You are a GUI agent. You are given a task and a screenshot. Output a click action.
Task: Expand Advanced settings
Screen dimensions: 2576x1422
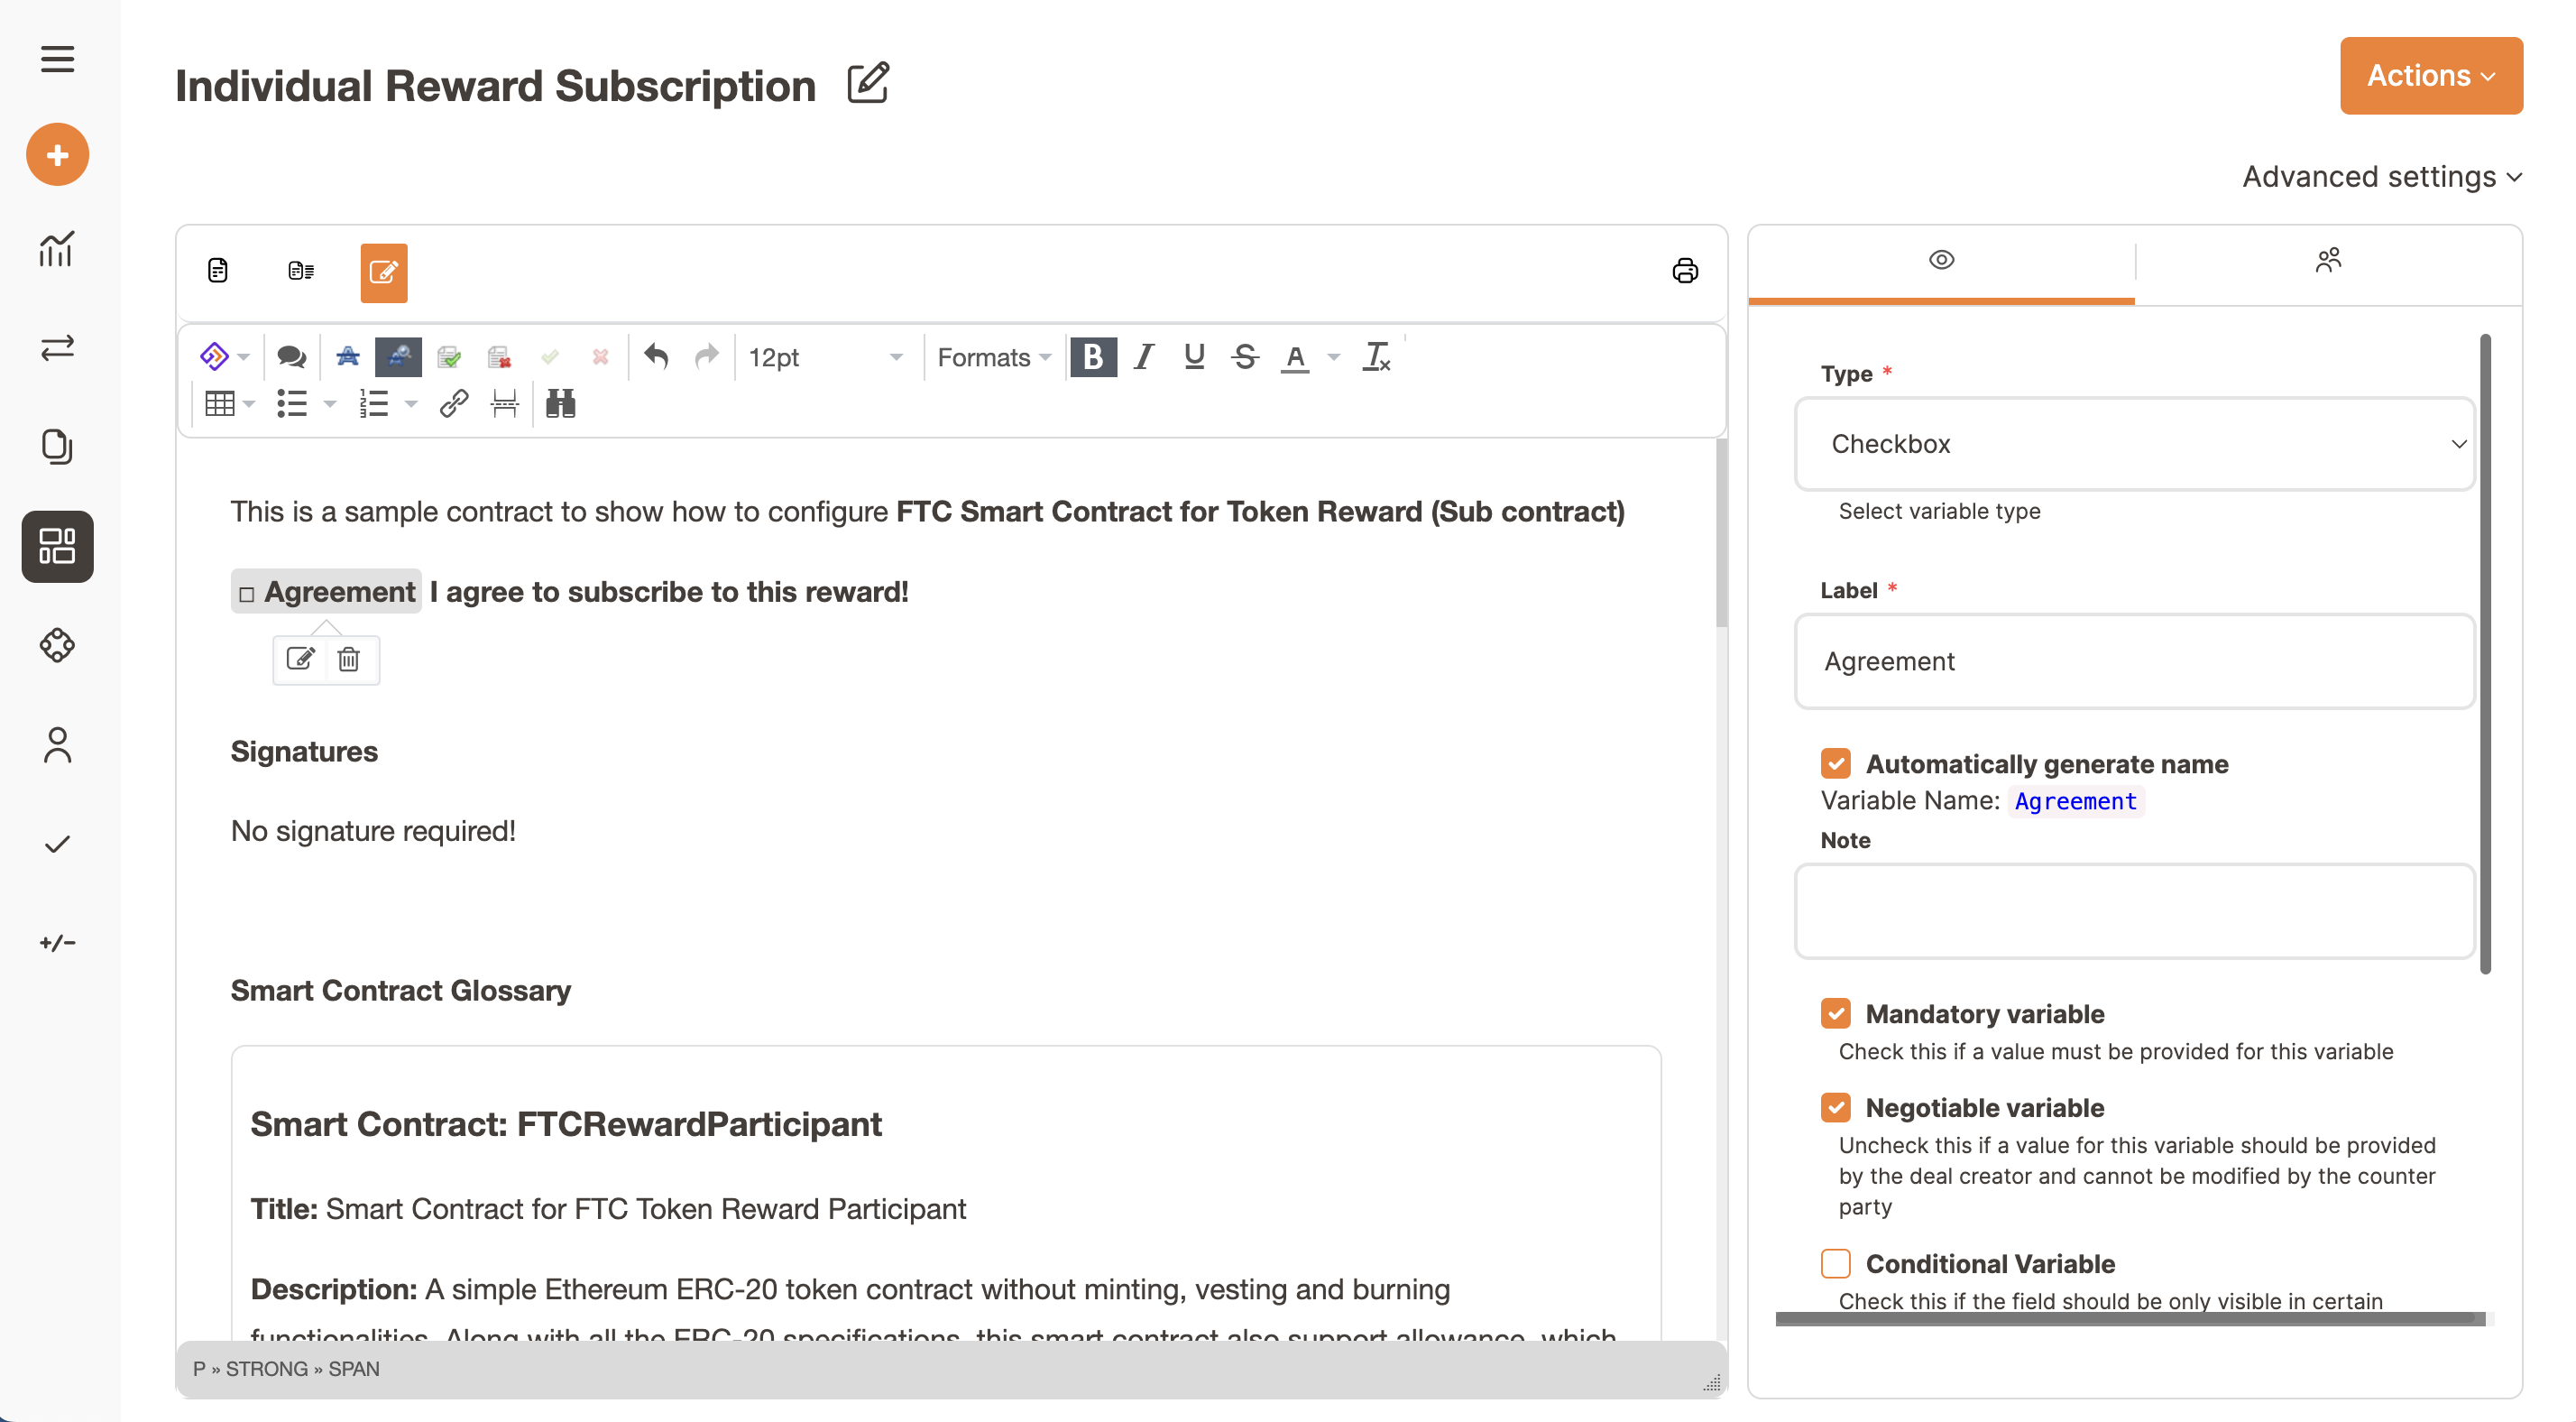tap(2382, 176)
